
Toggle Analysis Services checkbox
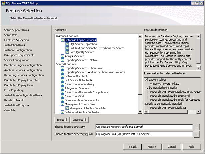pos(62,56)
